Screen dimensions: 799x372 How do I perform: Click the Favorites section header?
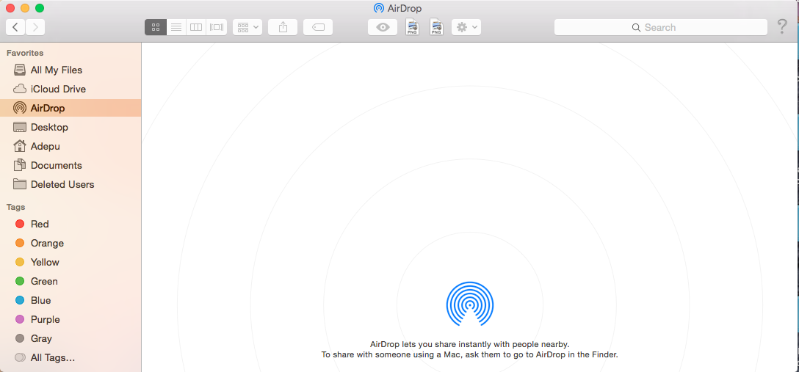24,53
